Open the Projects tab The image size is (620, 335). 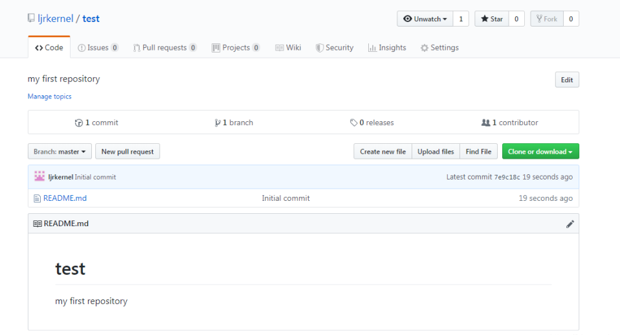click(x=236, y=47)
